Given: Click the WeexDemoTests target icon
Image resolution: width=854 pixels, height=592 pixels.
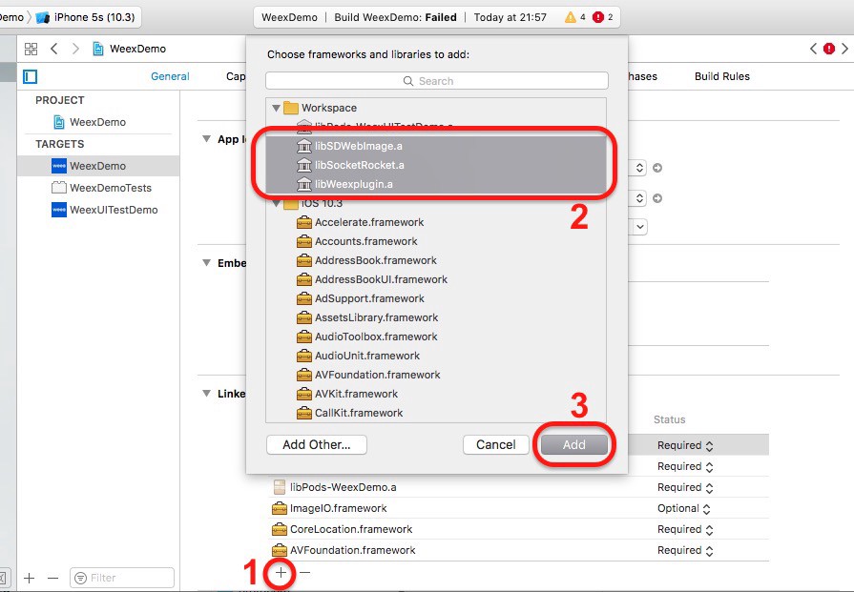Looking at the screenshot, I should pyautogui.click(x=59, y=188).
